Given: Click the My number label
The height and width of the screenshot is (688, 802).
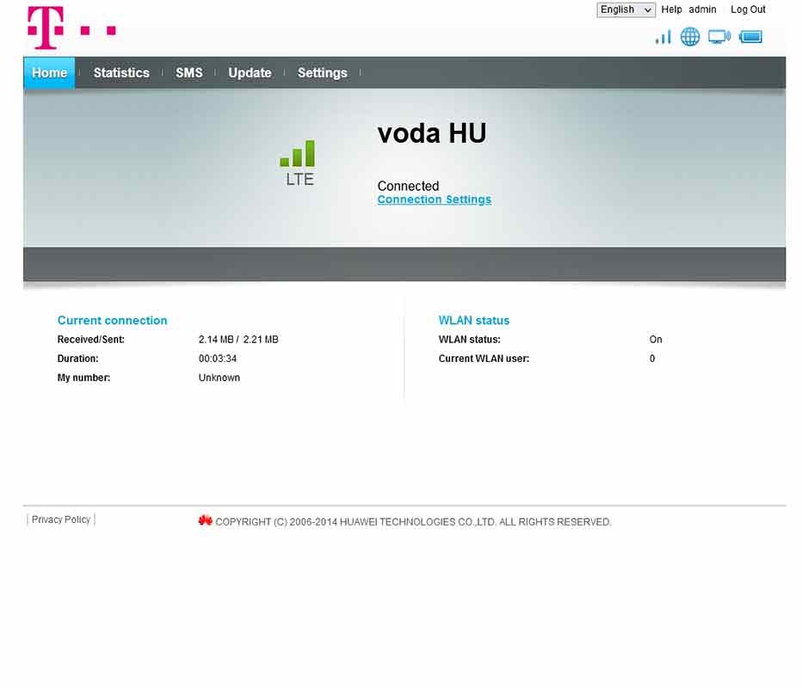Looking at the screenshot, I should pos(83,378).
